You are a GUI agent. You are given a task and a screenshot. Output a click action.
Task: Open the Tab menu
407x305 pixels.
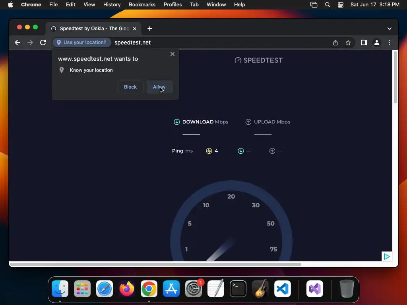point(194,5)
